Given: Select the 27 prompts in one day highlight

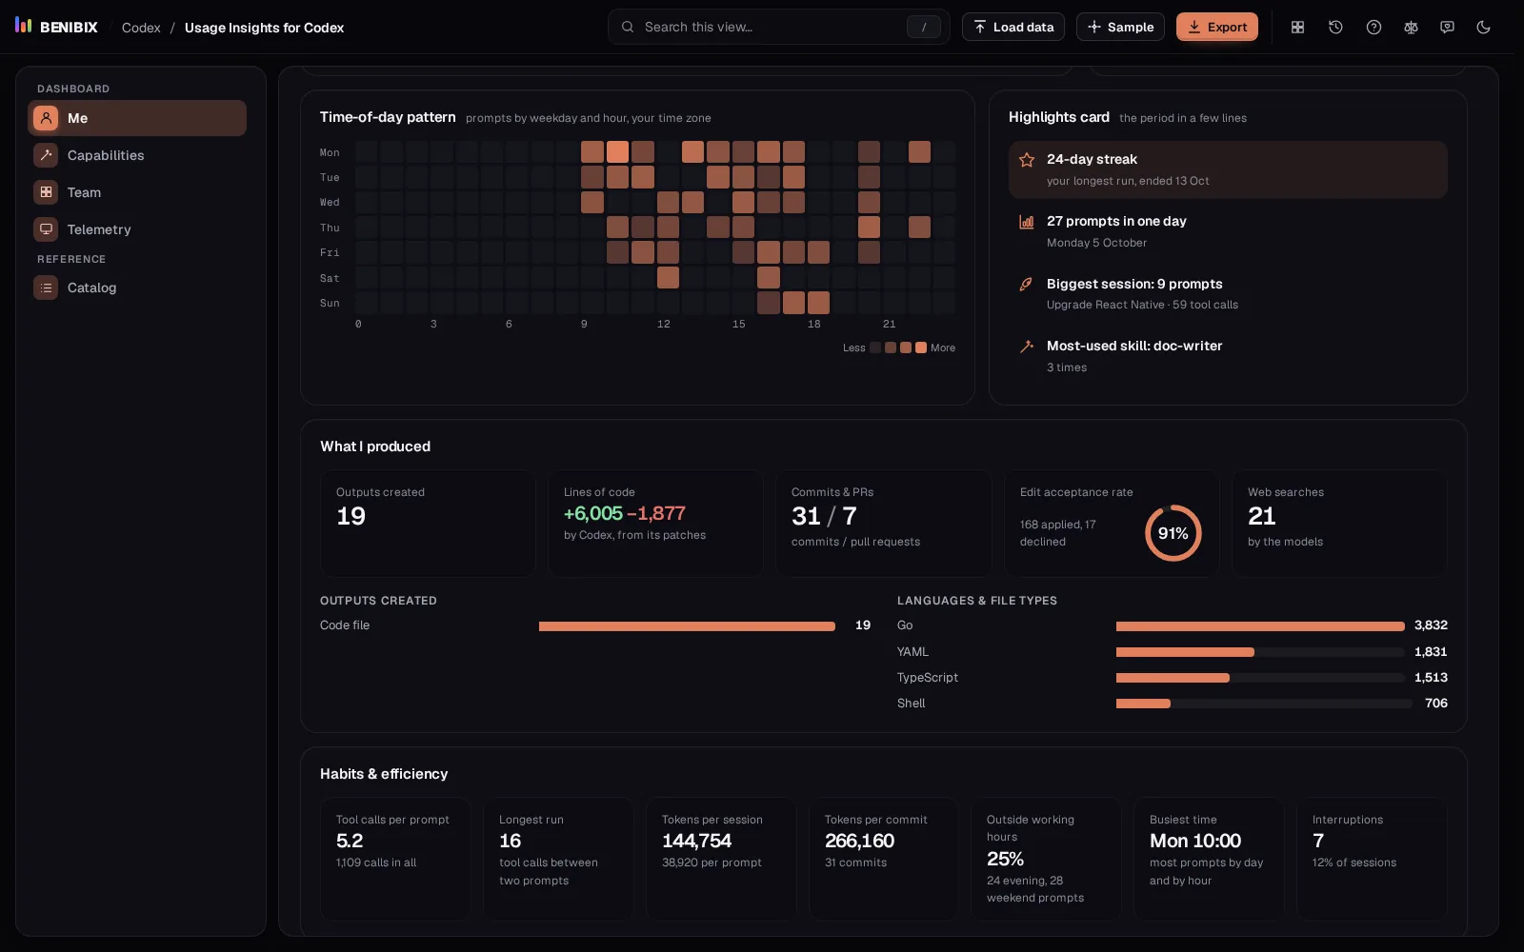Looking at the screenshot, I should click(x=1228, y=231).
